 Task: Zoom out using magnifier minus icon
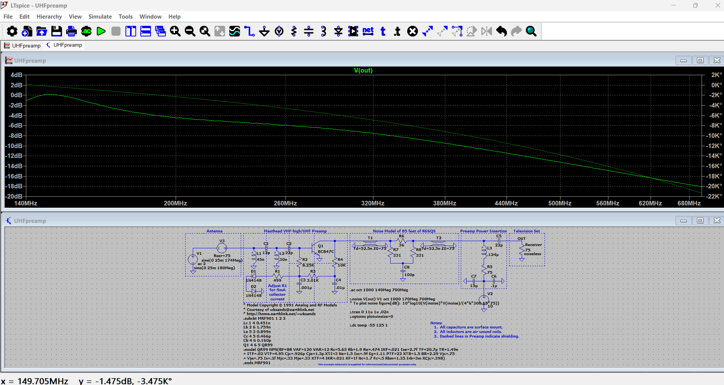click(190, 31)
